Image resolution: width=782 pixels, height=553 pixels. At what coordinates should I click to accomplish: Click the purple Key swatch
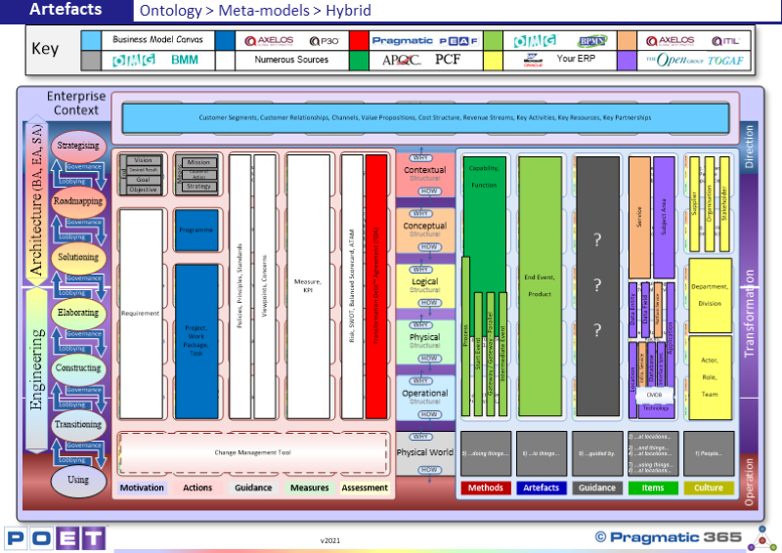click(627, 60)
